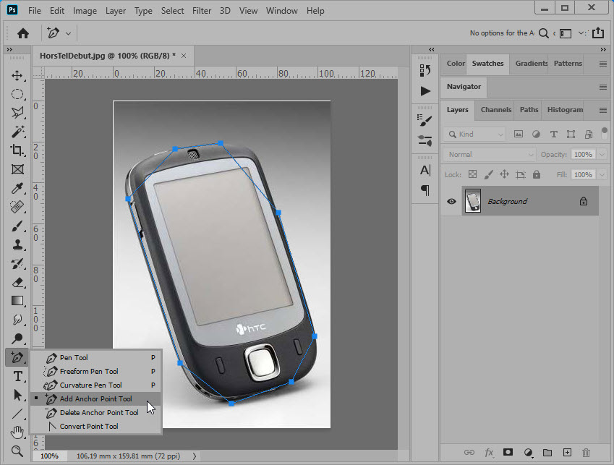Add a layer style (fx)
614x465 pixels.
pyautogui.click(x=489, y=453)
